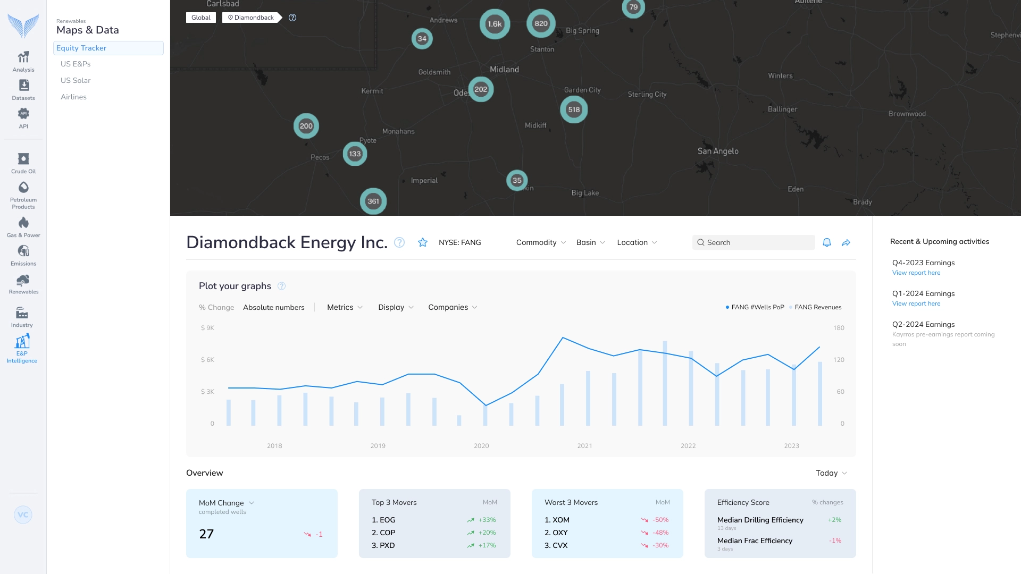The height and width of the screenshot is (574, 1021).
Task: Open Datasets from the sidebar
Action: [x=23, y=90]
